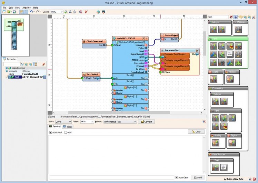Uncheck the Auto Scroll checkbox

tap(51, 132)
